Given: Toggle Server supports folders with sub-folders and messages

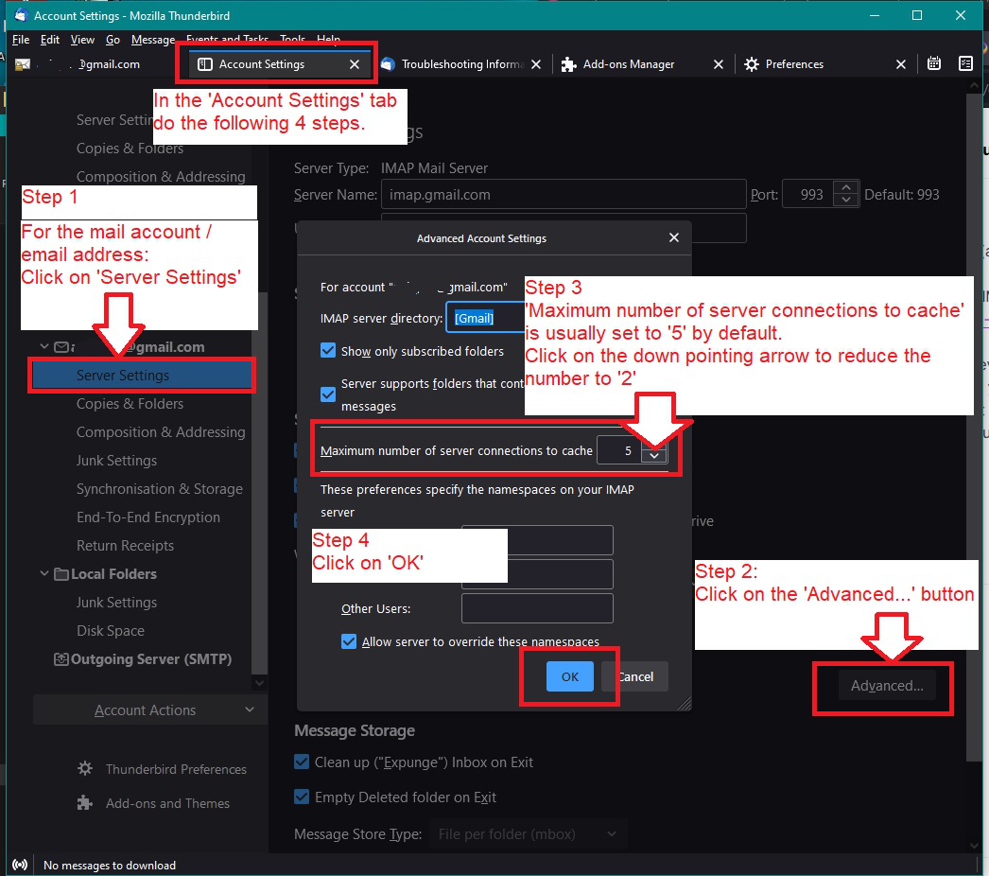Looking at the screenshot, I should tap(328, 394).
